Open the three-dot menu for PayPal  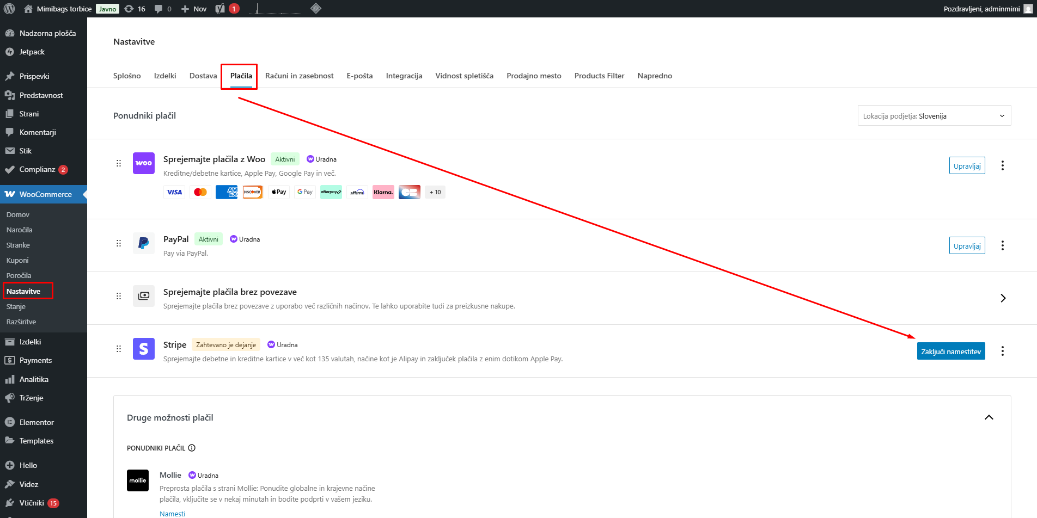pos(1002,245)
